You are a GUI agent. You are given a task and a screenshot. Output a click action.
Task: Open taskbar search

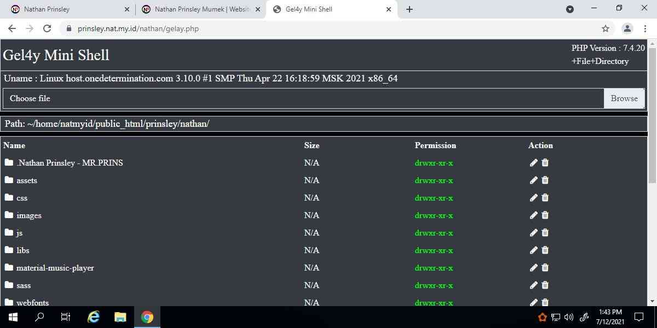pyautogui.click(x=39, y=317)
